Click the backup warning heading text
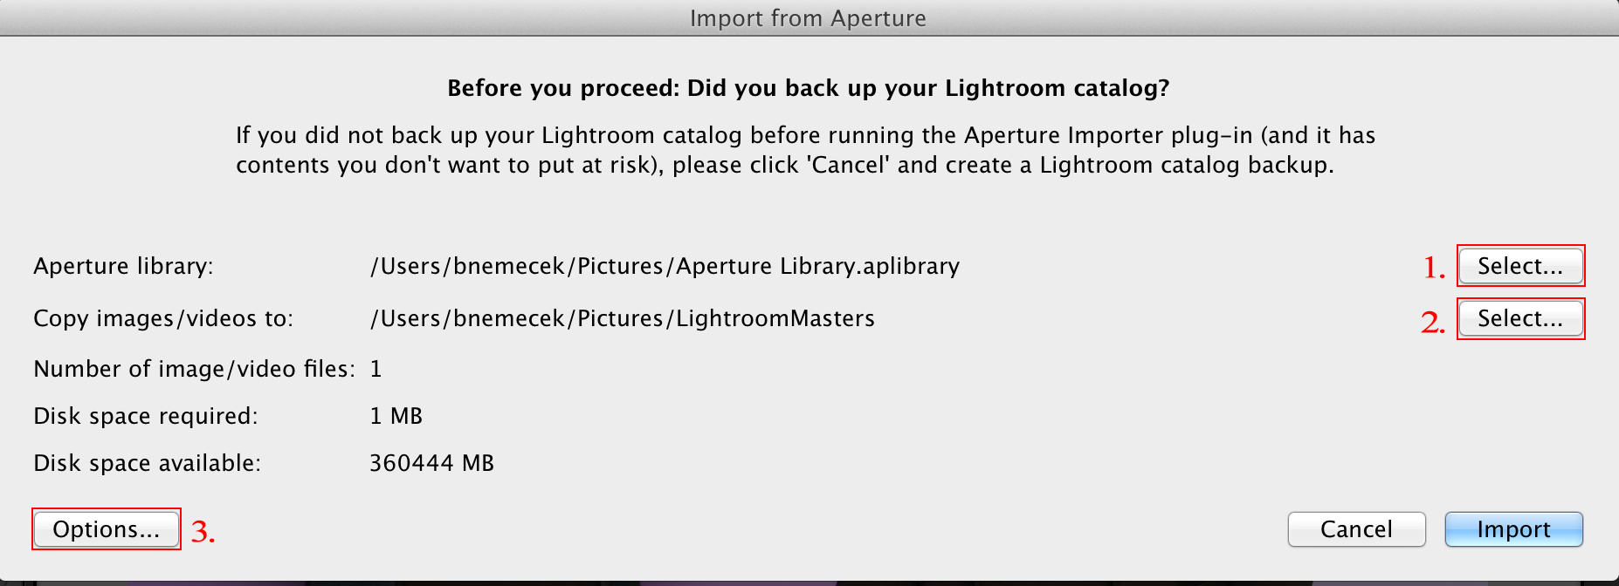 [809, 87]
